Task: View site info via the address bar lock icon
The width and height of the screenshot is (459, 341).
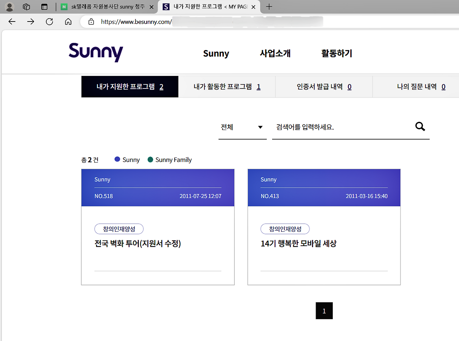Action: (x=91, y=21)
